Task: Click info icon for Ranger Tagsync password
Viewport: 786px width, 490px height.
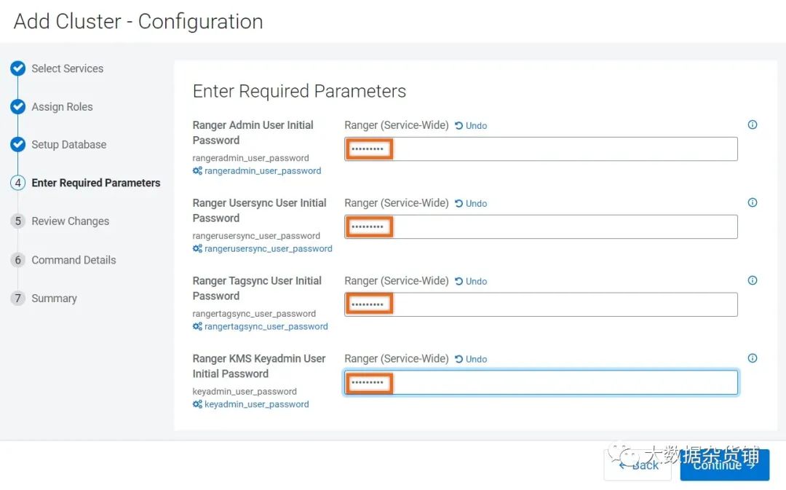Action: [x=752, y=280]
